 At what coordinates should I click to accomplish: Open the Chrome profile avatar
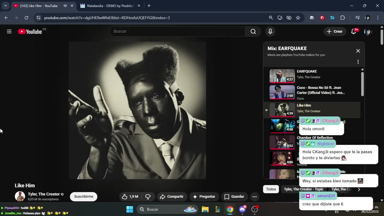367,18
